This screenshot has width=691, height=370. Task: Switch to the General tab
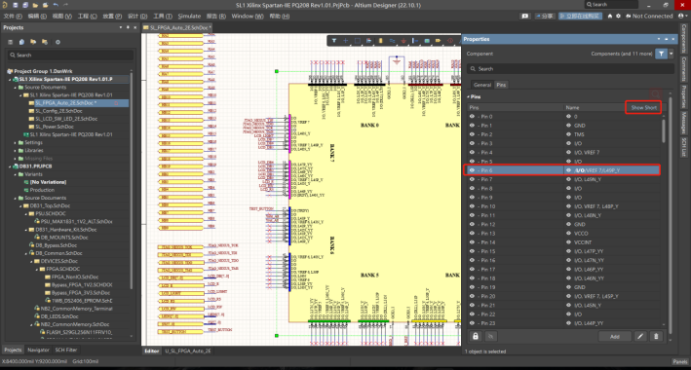(x=482, y=85)
